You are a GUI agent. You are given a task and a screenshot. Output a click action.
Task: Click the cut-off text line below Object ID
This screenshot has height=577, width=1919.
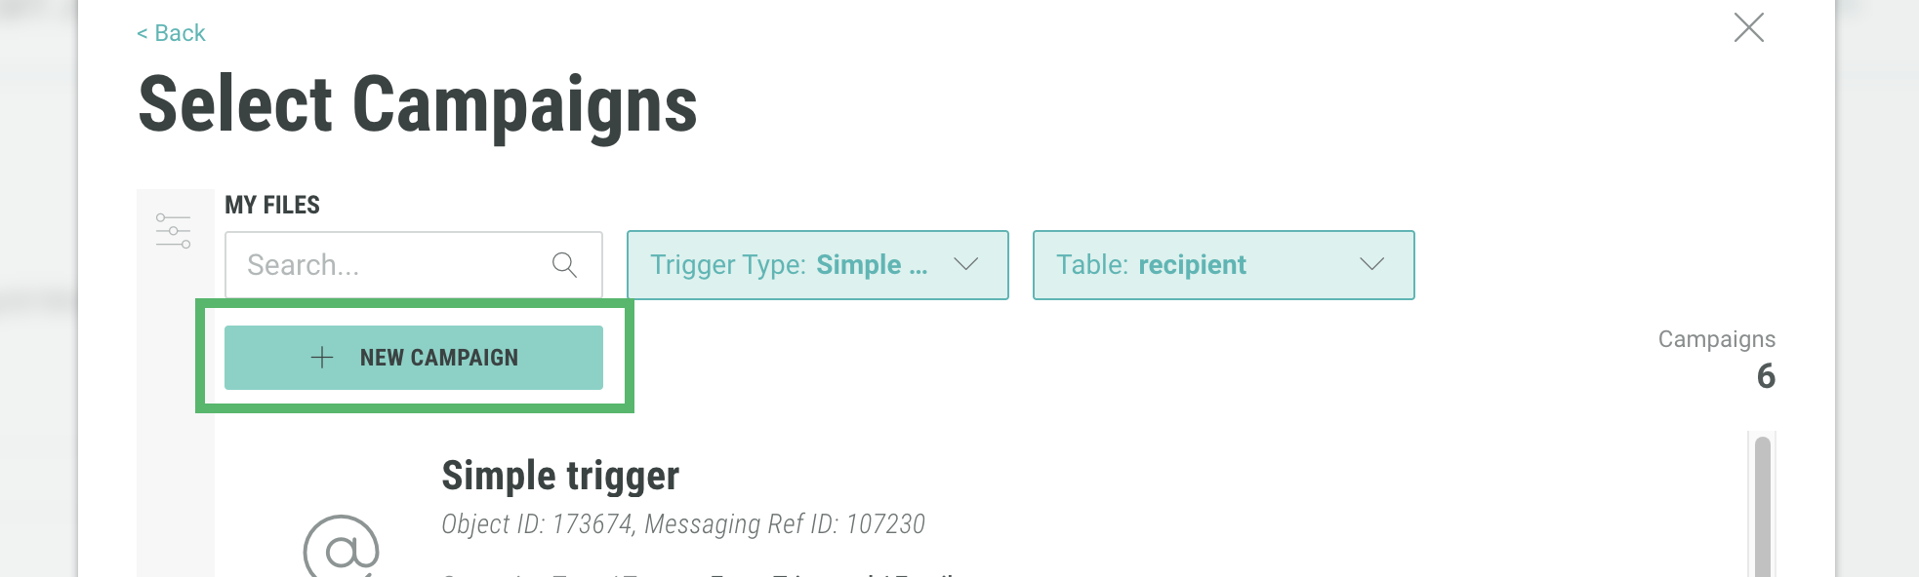[698, 572]
